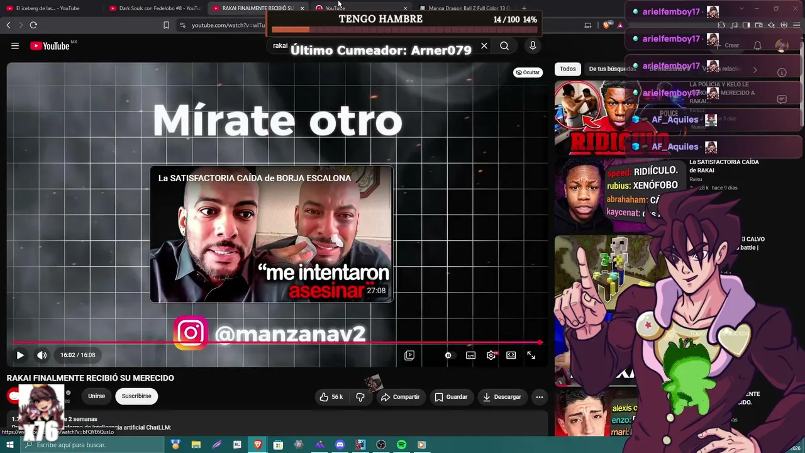Open Brave browser on the taskbar
Screen dimensions: 805x453
(x=258, y=445)
